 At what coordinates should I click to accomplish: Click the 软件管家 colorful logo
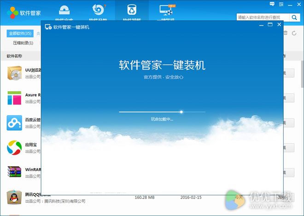coord(12,13)
